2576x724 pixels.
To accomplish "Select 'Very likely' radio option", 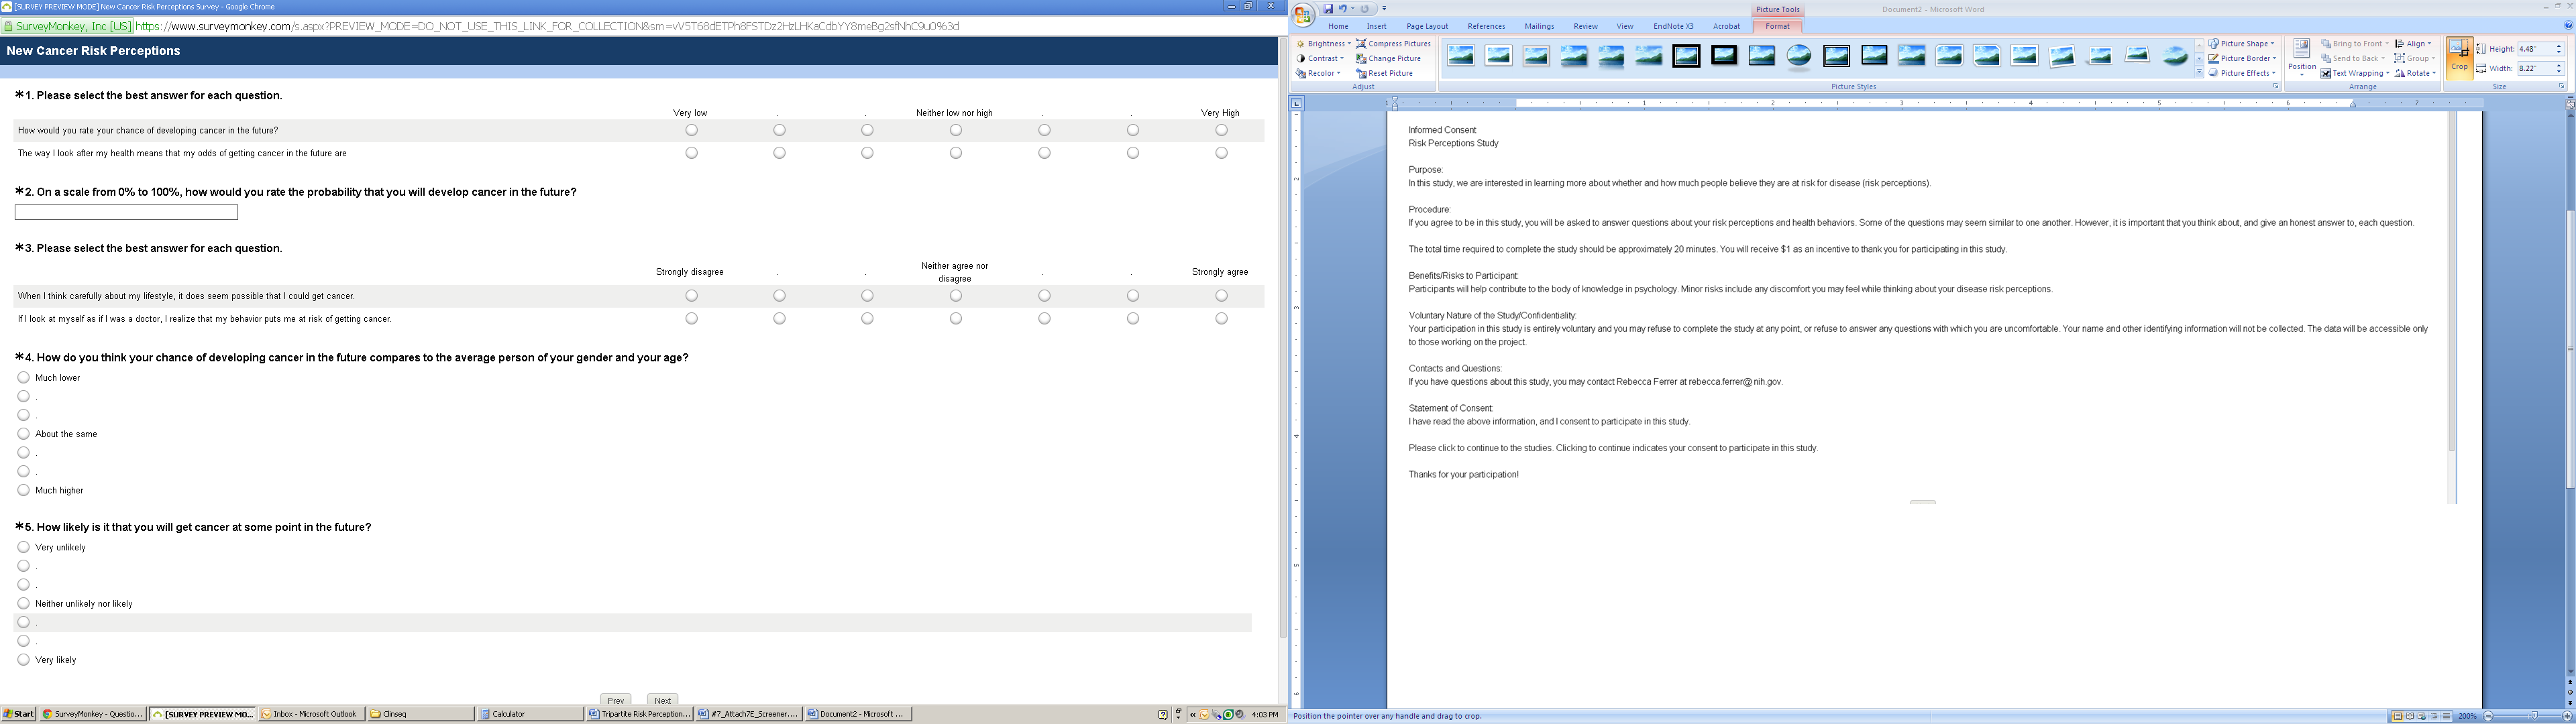I will (23, 659).
